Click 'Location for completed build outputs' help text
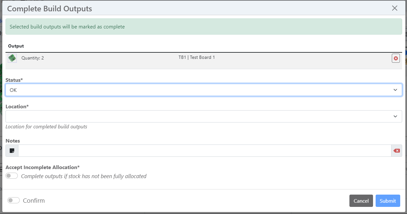The height and width of the screenshot is (214, 407). click(46, 127)
